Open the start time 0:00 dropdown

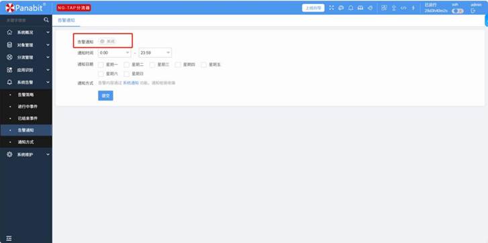tap(115, 52)
